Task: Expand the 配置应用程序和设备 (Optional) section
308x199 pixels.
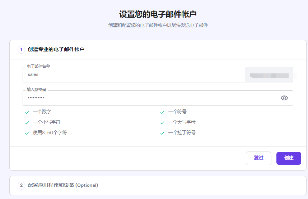Action: 63,185
